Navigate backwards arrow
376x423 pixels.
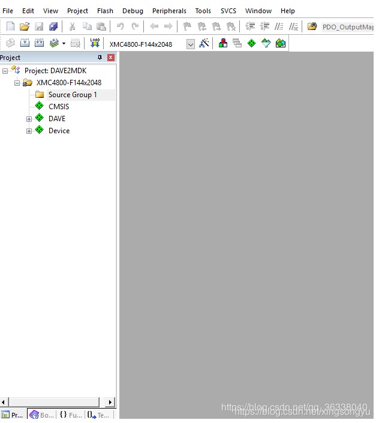[x=154, y=26]
